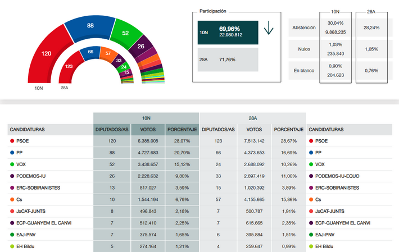
Task: Click the 'Nulos' label
Action: (304, 49)
